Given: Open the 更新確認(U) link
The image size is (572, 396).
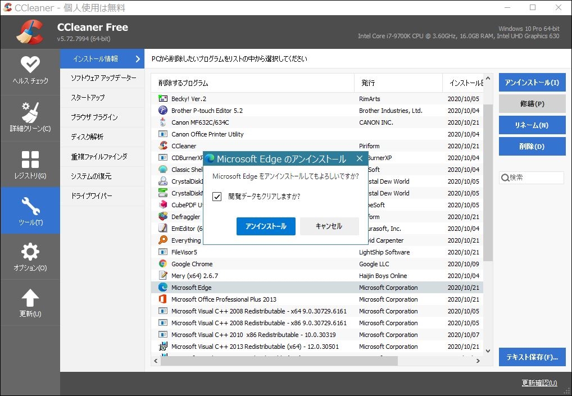Looking at the screenshot, I should (539, 383).
